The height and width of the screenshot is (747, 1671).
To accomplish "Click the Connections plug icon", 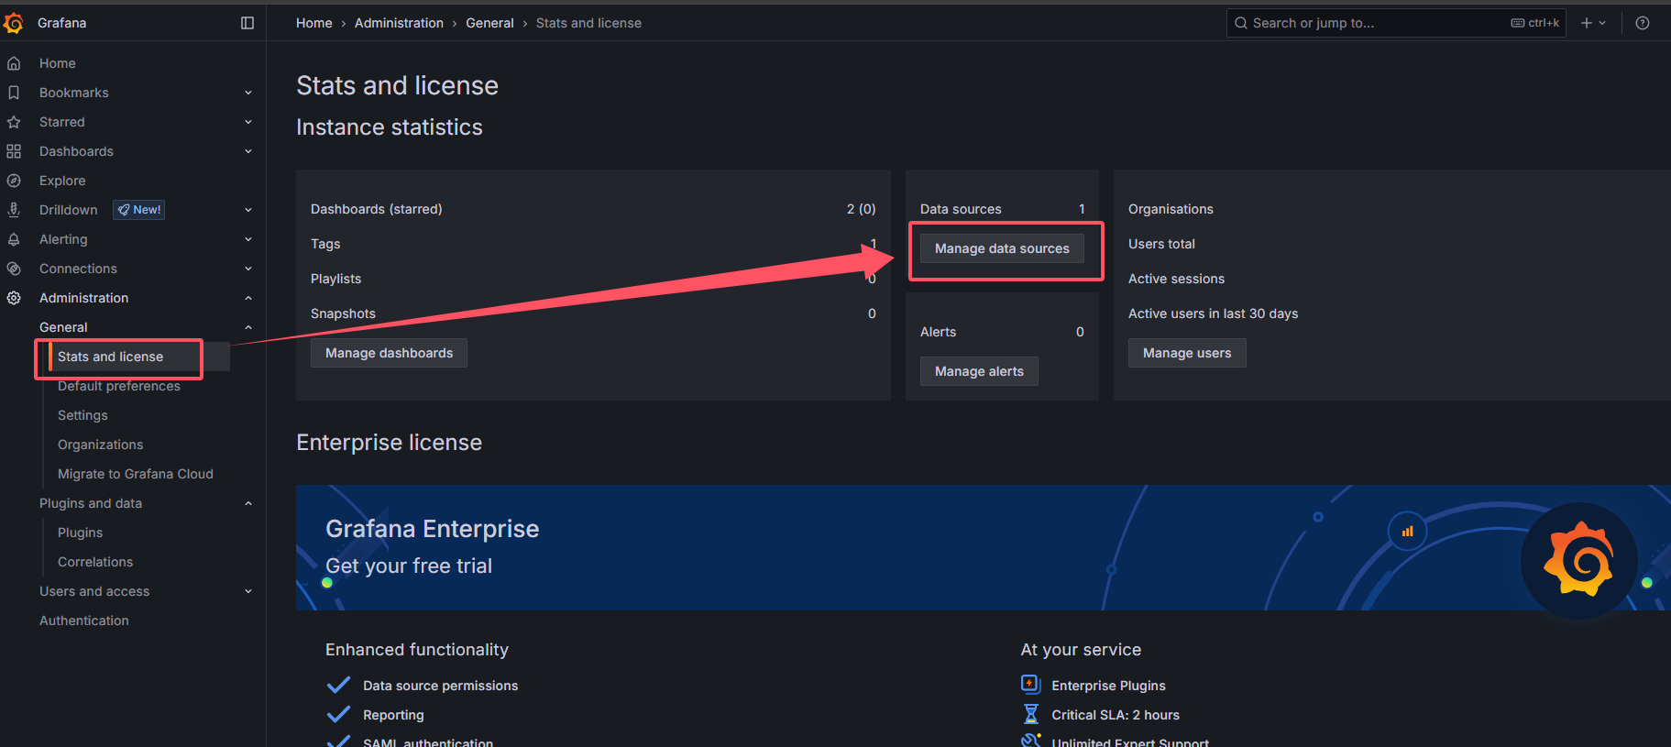I will coord(14,269).
